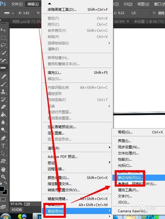Select the Horizontal Type tool
The height and width of the screenshot is (219, 165).
click(3, 146)
